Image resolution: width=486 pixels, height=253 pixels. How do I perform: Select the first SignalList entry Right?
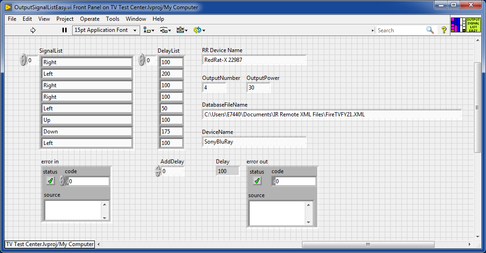(87, 62)
